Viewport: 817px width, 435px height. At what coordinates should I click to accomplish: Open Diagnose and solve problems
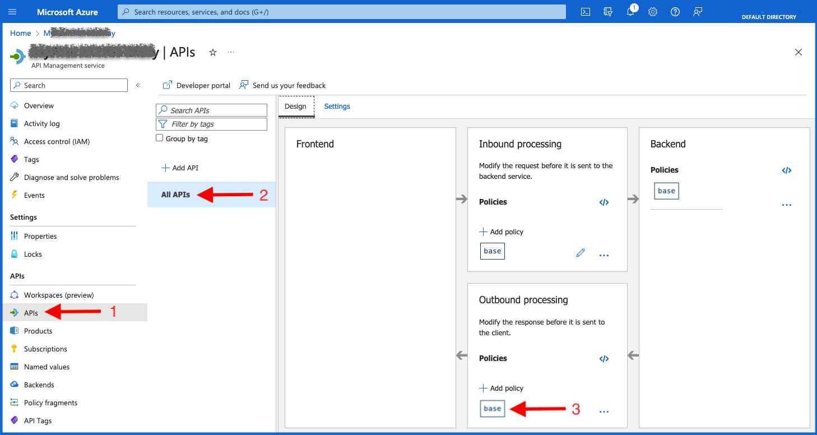[71, 177]
